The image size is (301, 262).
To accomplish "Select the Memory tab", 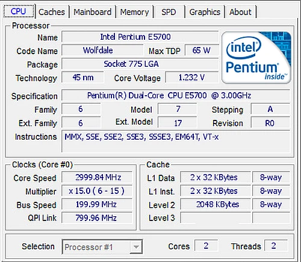I will pyautogui.click(x=134, y=12).
